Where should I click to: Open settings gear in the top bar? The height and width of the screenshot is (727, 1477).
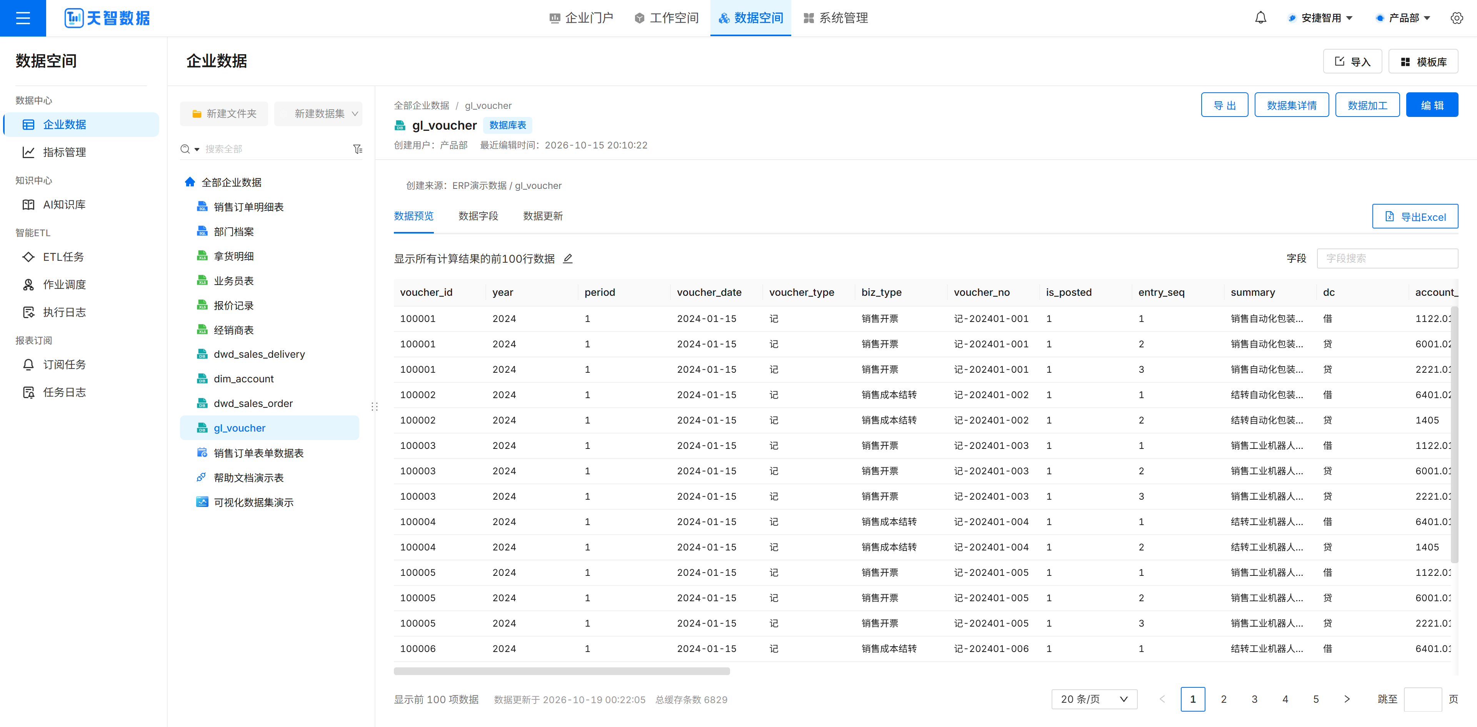click(1456, 18)
